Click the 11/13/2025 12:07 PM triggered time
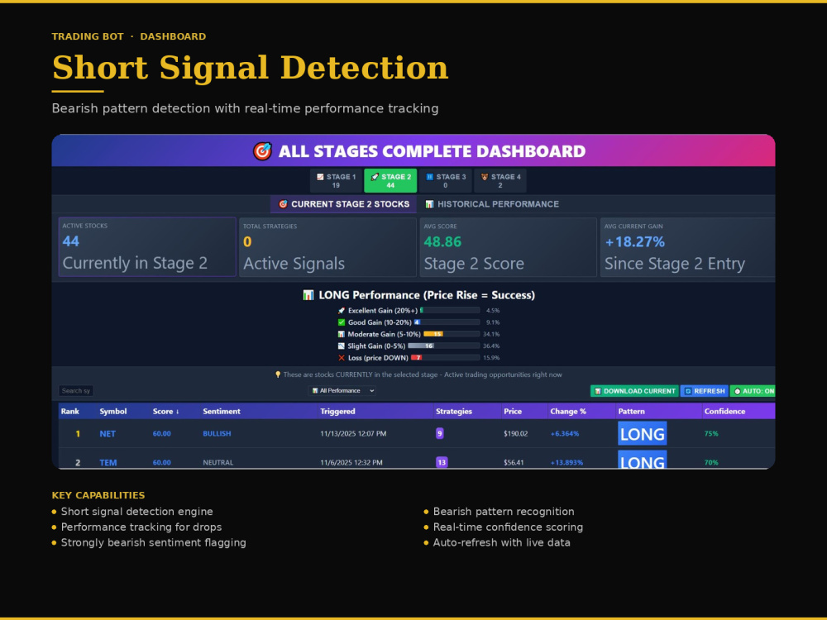This screenshot has height=620, width=827. tap(353, 433)
